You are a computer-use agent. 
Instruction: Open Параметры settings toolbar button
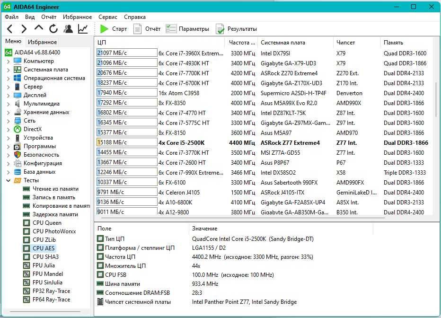tap(187, 29)
